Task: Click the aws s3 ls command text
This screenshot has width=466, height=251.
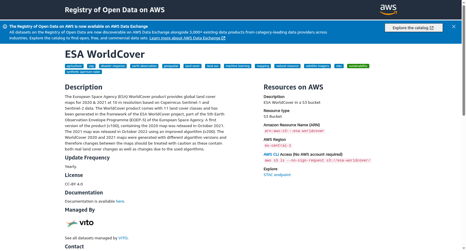Action: pyautogui.click(x=317, y=161)
